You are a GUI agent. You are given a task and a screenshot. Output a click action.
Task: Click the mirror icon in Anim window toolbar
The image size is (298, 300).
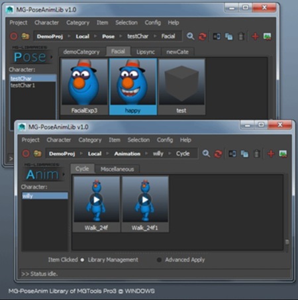point(232,154)
